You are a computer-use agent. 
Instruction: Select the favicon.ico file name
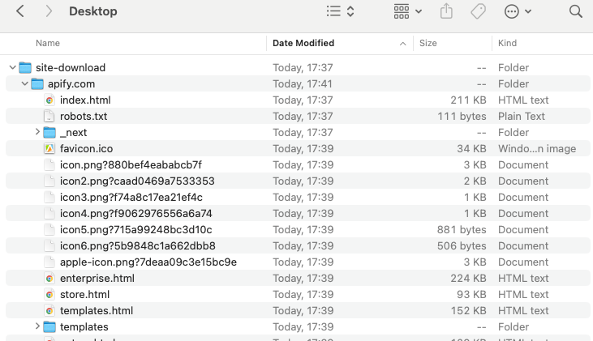coord(86,149)
